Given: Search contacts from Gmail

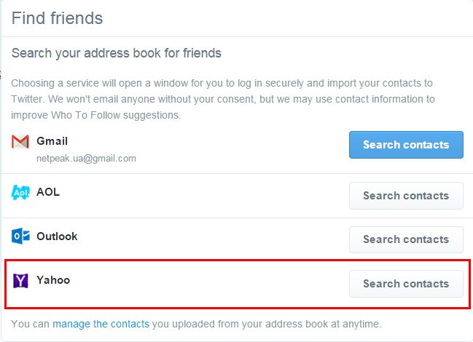Looking at the screenshot, I should (406, 145).
